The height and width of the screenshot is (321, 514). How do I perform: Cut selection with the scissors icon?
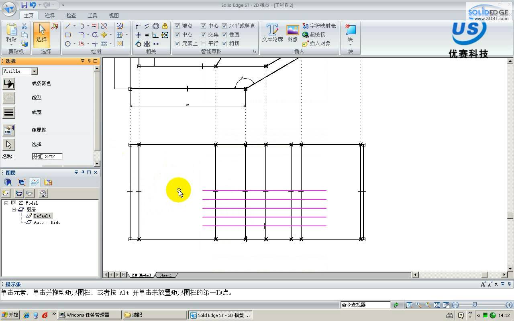pyautogui.click(x=24, y=26)
